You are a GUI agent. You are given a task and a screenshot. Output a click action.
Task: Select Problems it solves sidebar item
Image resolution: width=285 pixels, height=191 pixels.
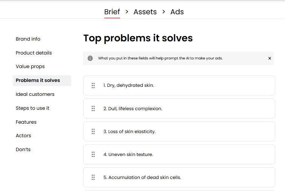38,80
